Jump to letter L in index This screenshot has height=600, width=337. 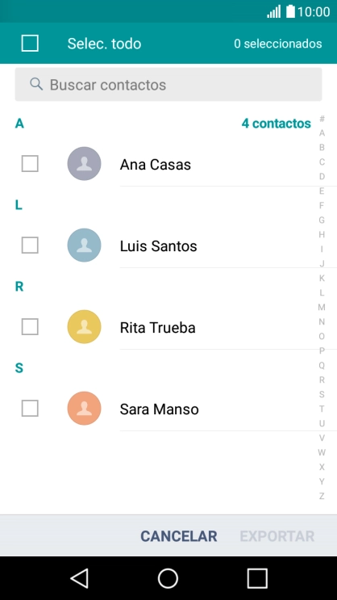[322, 292]
